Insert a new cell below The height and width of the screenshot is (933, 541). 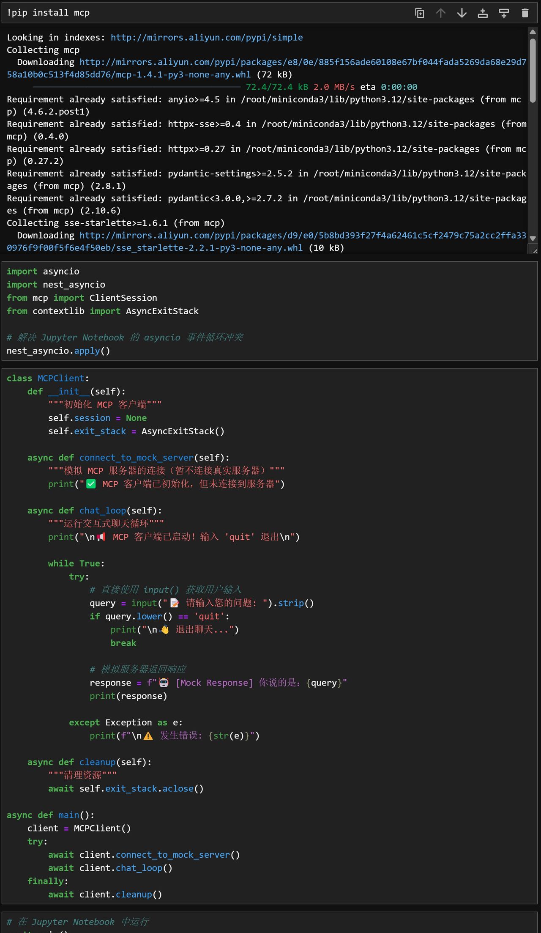click(504, 13)
